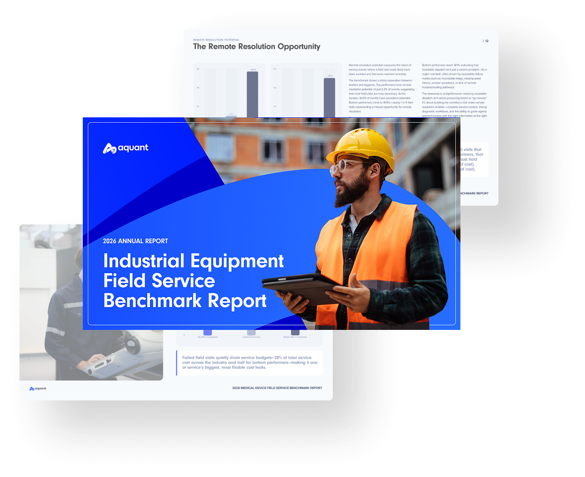Screen dimensions: 585x477
Task: Click the tallest 19.5% bar in the left chart
Action: click(252, 95)
